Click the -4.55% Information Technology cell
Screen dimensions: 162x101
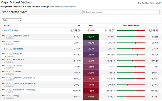pos(91,91)
